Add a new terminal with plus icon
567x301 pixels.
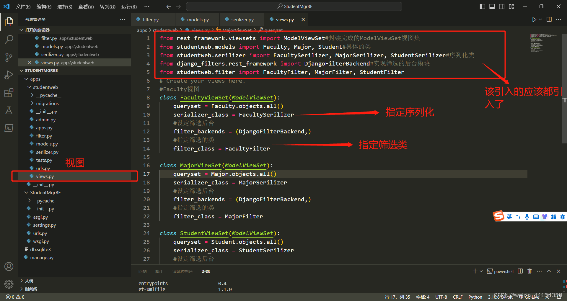pos(475,271)
